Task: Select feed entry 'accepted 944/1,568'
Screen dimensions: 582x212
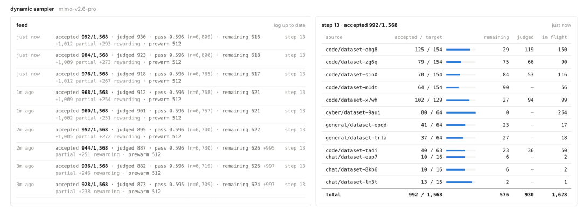Action: coord(161,151)
